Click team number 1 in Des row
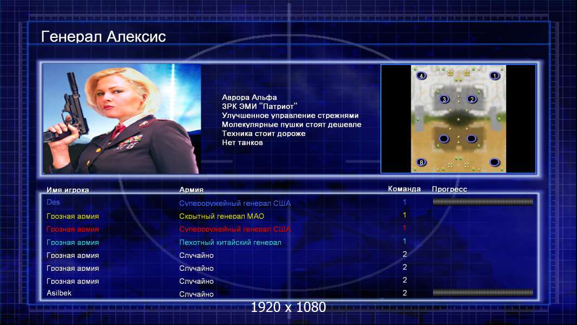Image resolution: width=577 pixels, height=325 pixels. pyautogui.click(x=404, y=202)
